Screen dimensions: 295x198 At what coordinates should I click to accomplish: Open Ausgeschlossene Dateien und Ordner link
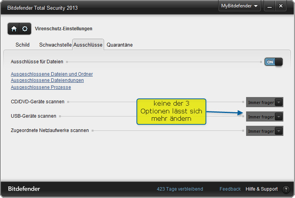point(52,74)
